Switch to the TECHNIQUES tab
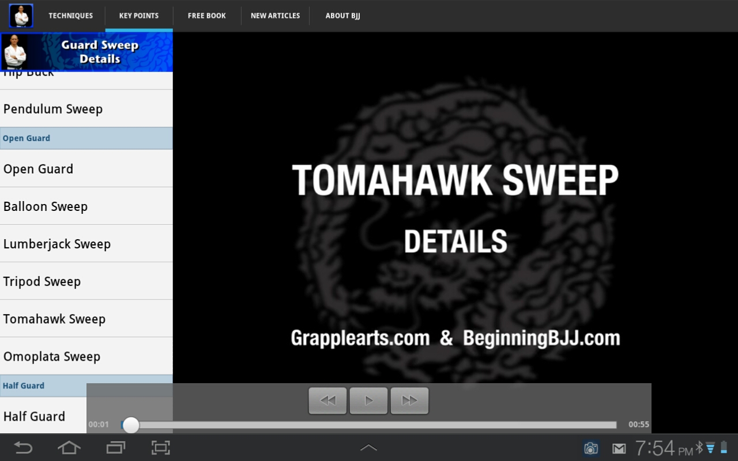The image size is (738, 461). click(x=70, y=16)
